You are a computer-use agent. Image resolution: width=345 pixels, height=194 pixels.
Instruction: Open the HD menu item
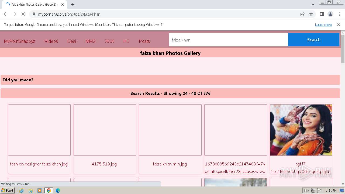click(x=126, y=41)
